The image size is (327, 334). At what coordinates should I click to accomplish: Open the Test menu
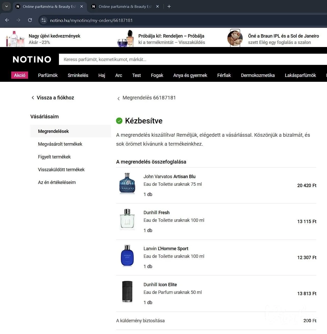pyautogui.click(x=136, y=75)
